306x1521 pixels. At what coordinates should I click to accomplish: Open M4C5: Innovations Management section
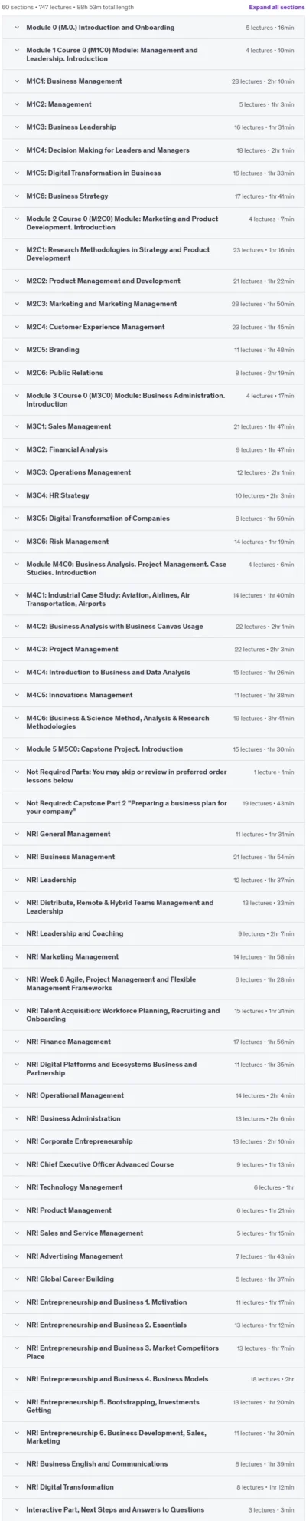(x=153, y=695)
